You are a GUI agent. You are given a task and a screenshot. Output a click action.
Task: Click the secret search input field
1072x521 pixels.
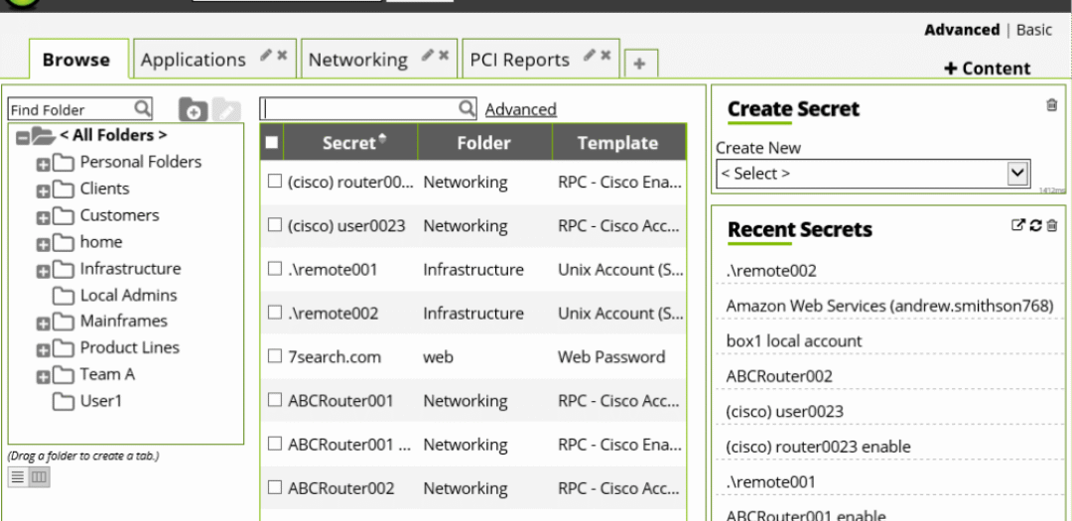click(x=359, y=108)
